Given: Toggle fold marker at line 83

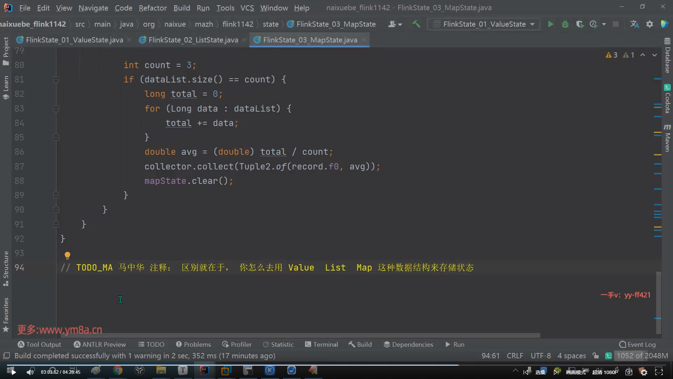Looking at the screenshot, I should click(56, 109).
